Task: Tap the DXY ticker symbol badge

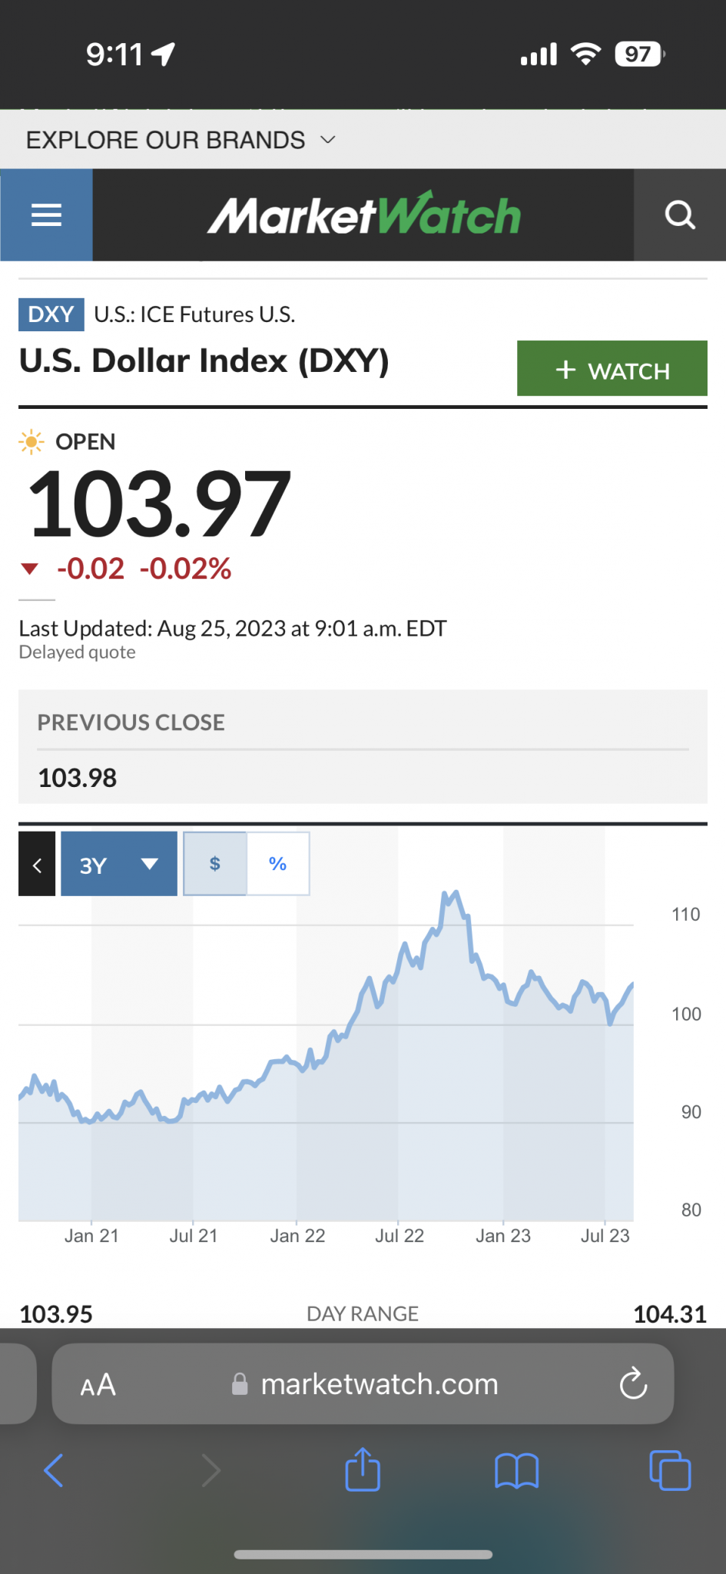Action: coord(51,314)
